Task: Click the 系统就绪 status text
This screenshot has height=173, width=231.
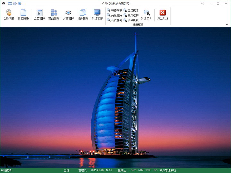Action: coord(6,170)
